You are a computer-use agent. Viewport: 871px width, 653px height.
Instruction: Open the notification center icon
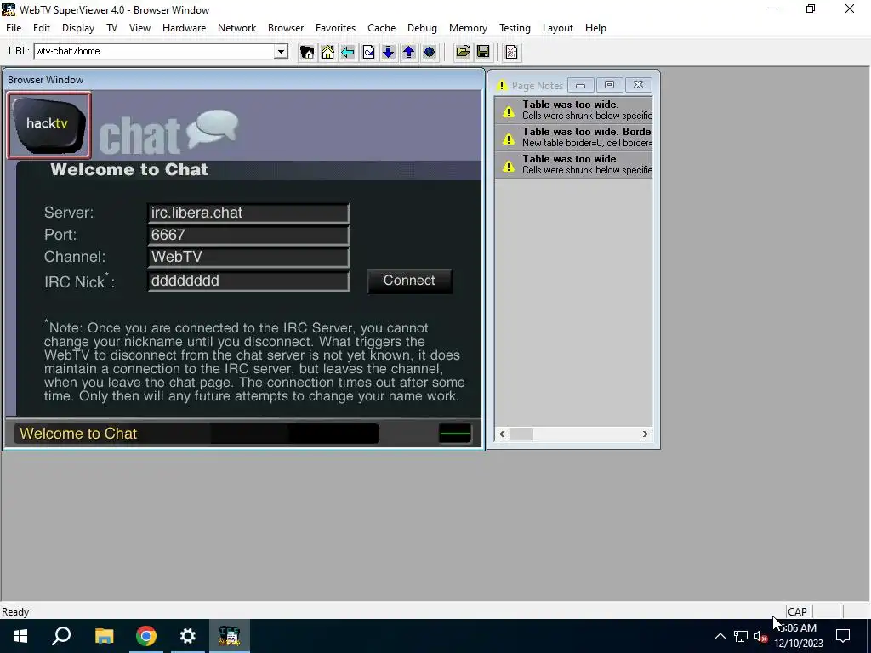click(x=843, y=636)
